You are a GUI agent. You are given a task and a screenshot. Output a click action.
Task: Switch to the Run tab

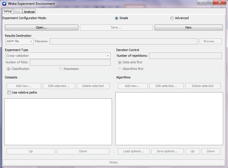18,12
